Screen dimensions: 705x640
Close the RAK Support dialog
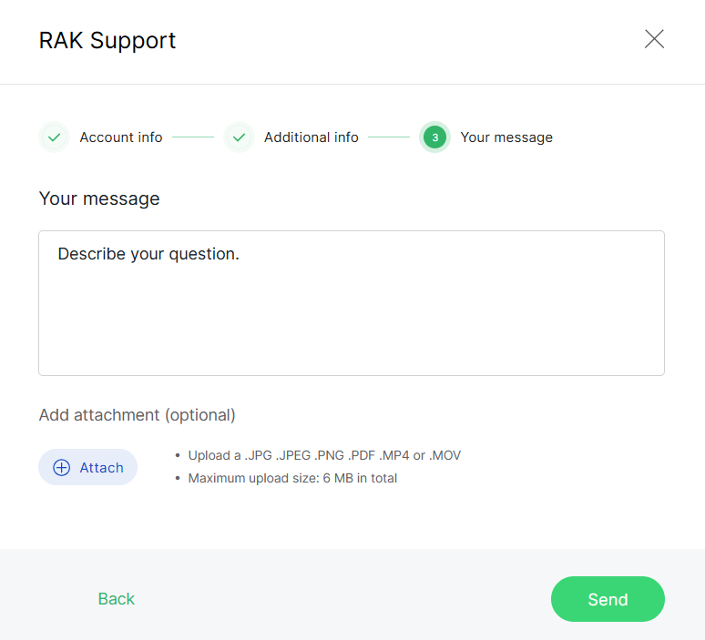pos(654,39)
